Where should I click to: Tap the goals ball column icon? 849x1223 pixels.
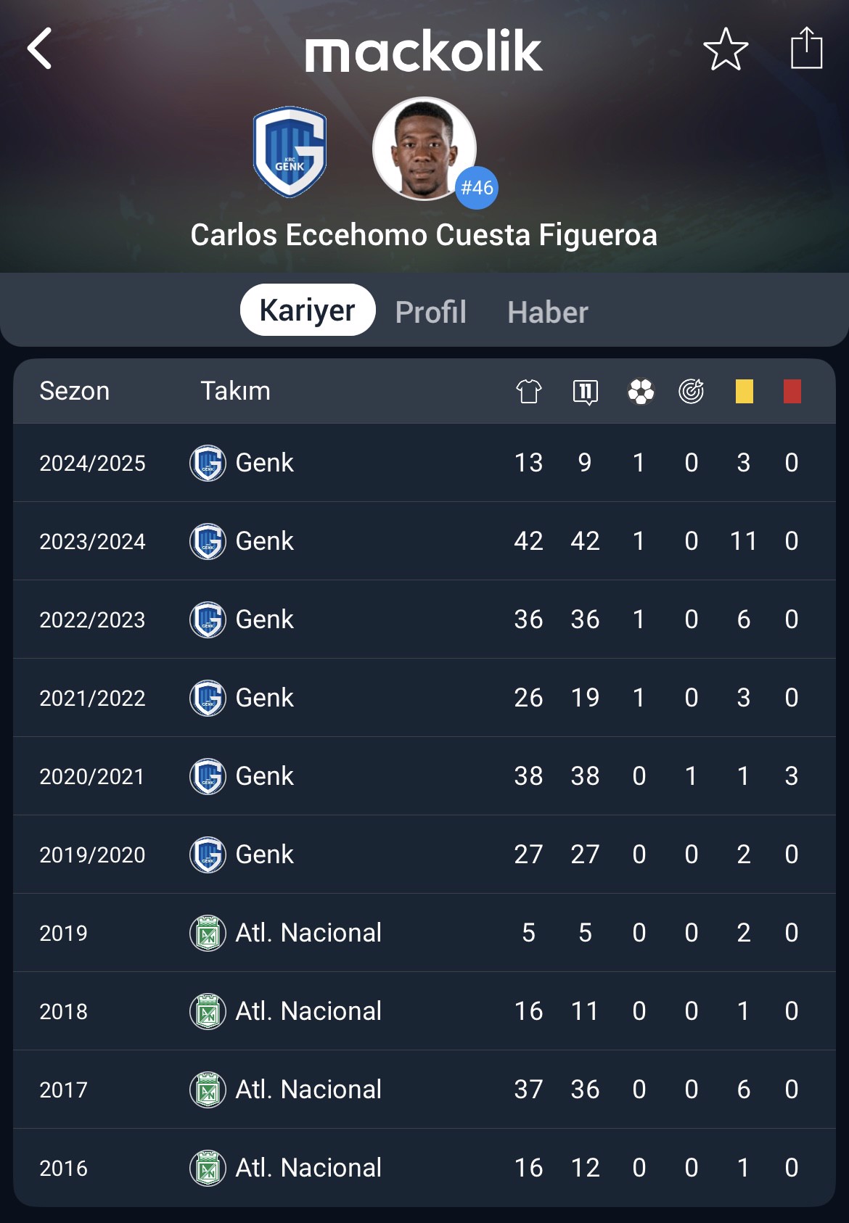[641, 392]
